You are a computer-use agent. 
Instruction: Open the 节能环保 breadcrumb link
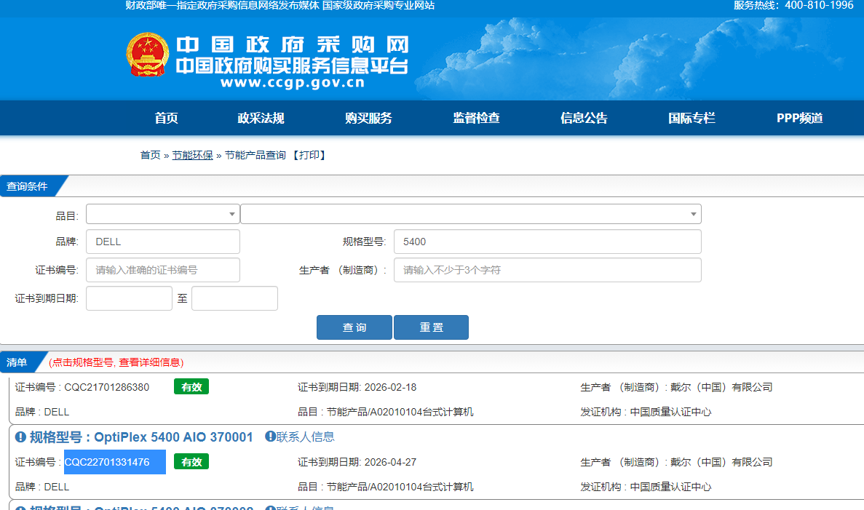192,155
